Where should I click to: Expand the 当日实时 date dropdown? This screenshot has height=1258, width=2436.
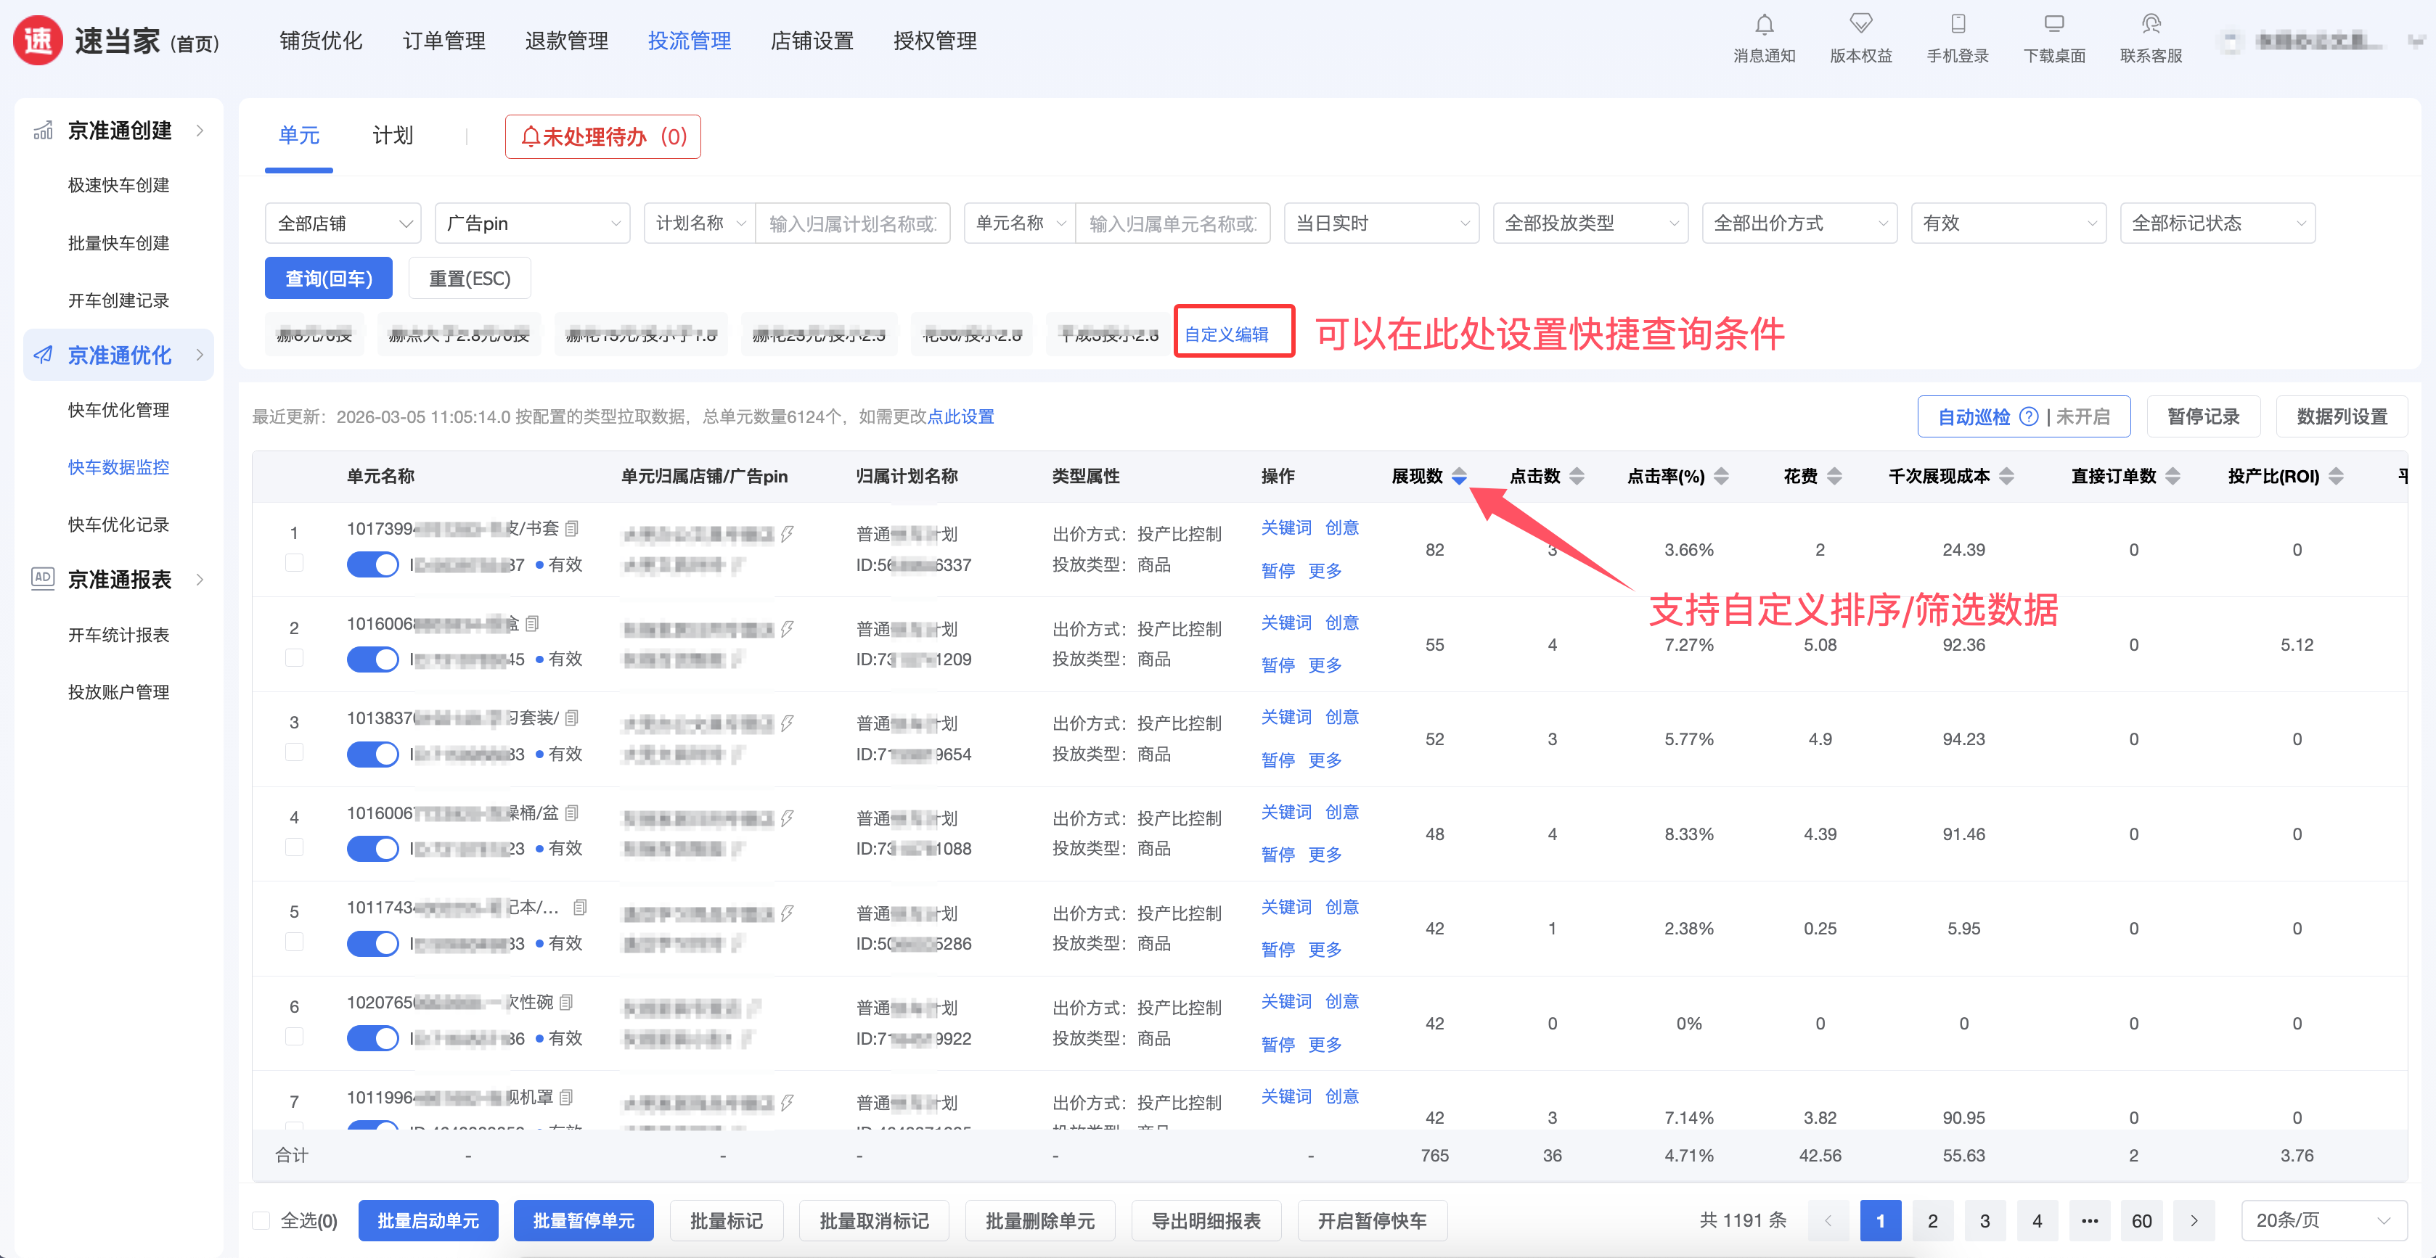click(x=1381, y=224)
